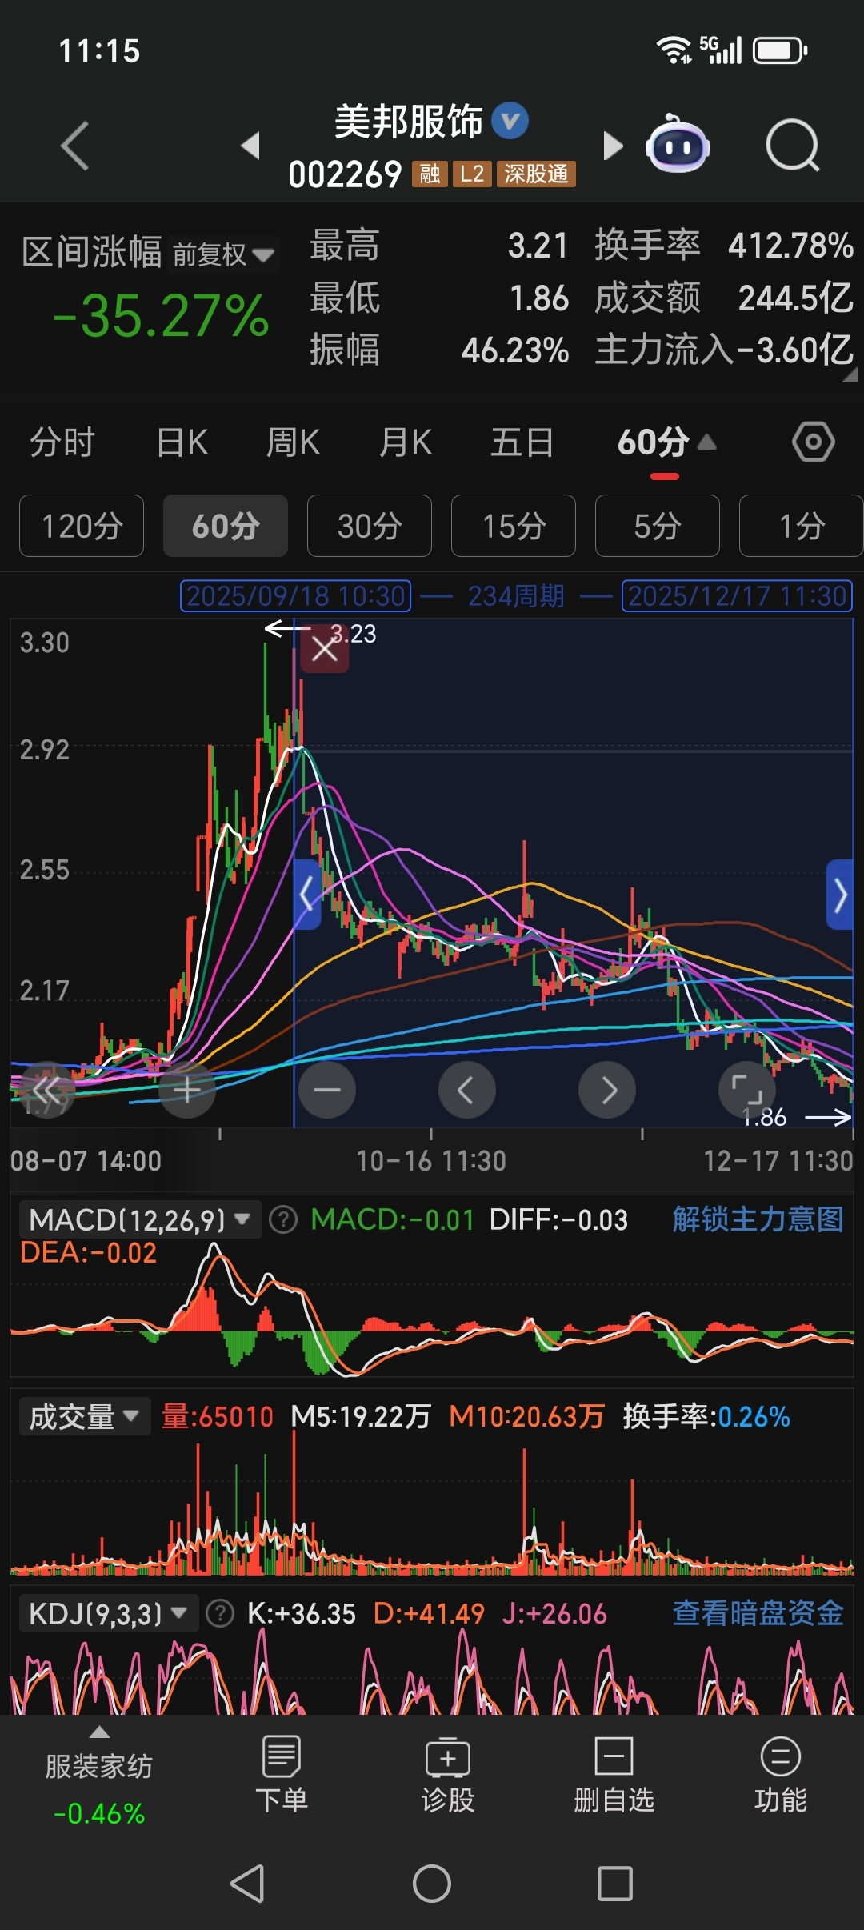Open chart settings hexagon icon
Image resolution: width=864 pixels, height=1930 pixels.
(814, 442)
